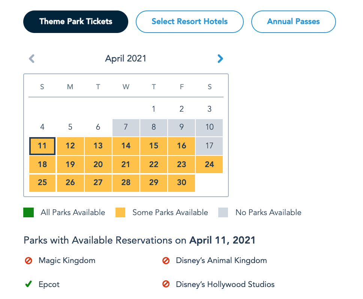Click the yellow Some Parks Available swatch
The image size is (363, 299).
(x=120, y=213)
